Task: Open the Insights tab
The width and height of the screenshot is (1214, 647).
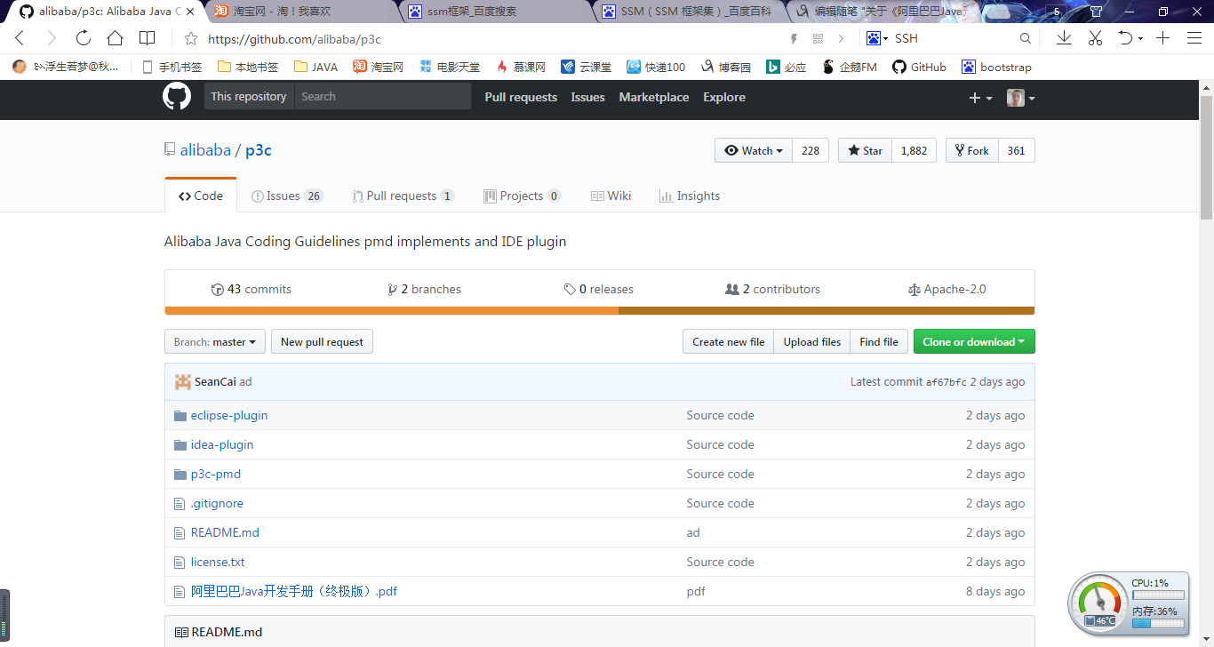Action: [690, 196]
